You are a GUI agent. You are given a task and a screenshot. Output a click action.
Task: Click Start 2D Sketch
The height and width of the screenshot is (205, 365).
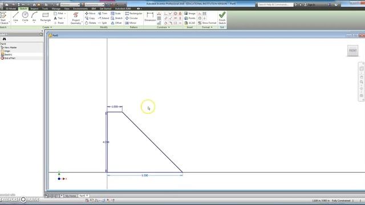click(x=4, y=18)
